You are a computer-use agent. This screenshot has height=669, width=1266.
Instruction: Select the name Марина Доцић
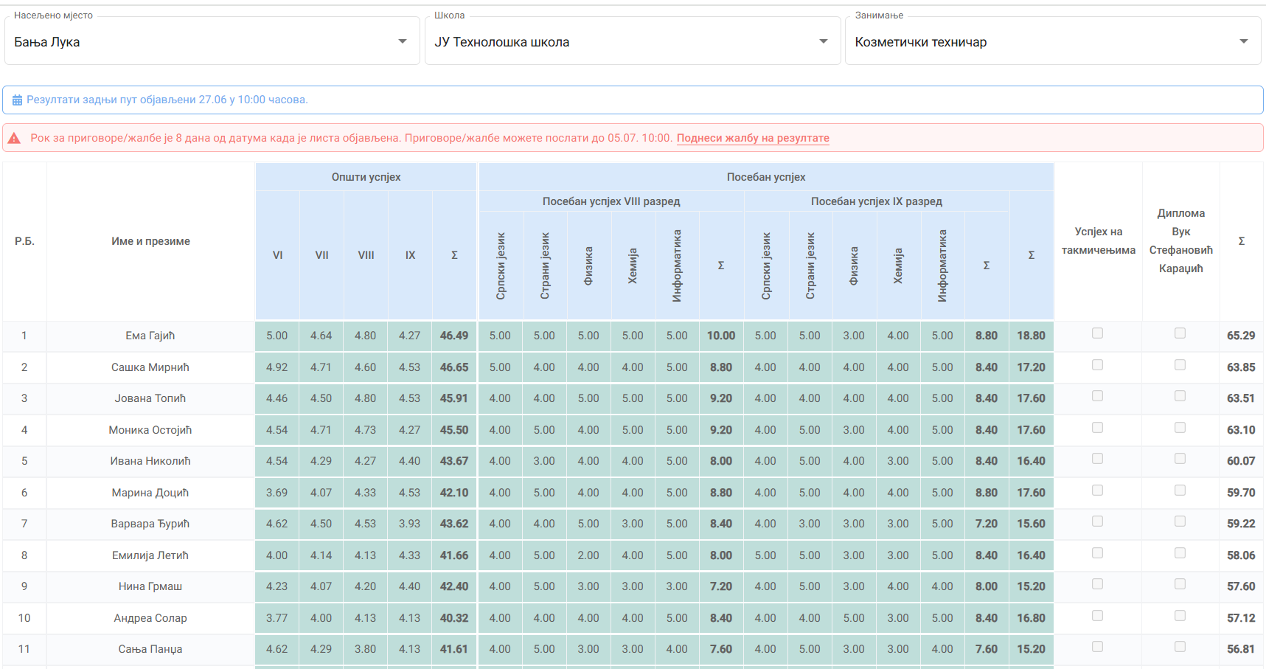[x=150, y=493]
